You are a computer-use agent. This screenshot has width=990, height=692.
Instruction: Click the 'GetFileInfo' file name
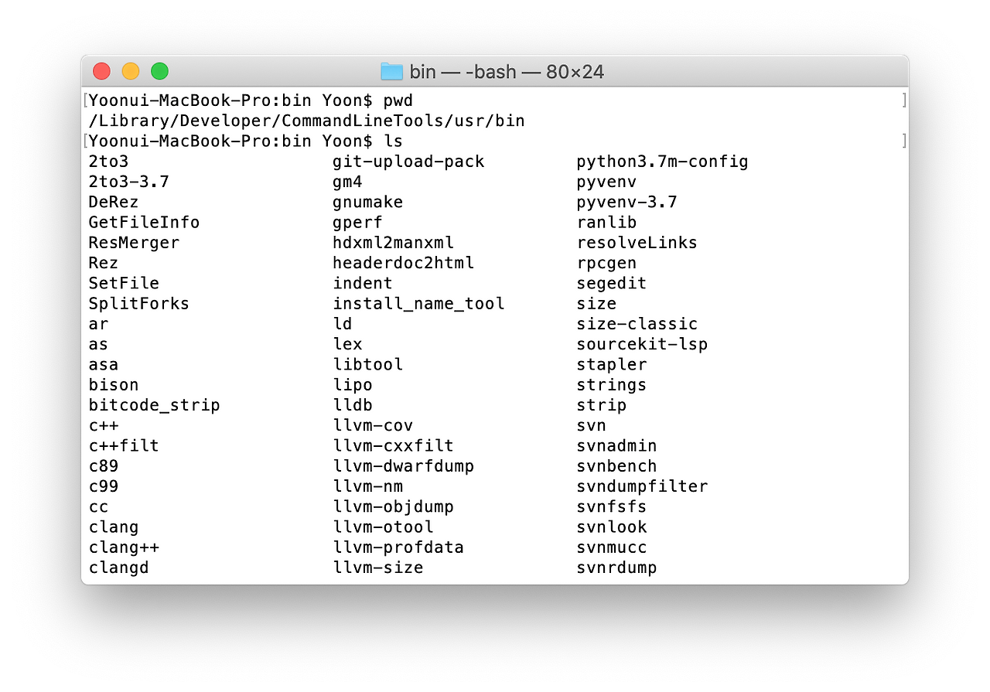tap(144, 223)
